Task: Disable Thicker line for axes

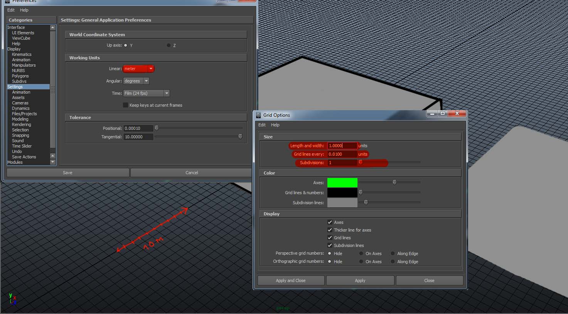Action: pyautogui.click(x=330, y=230)
